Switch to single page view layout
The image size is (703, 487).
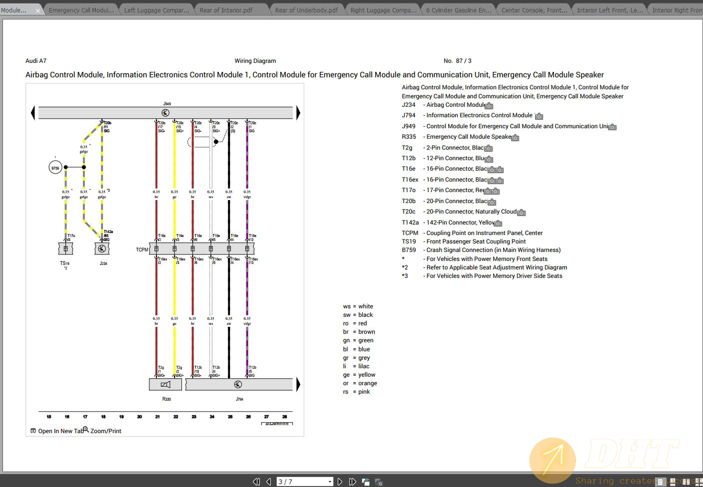(661, 482)
